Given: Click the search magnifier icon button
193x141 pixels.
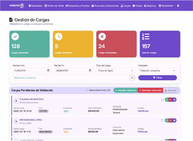Looking at the screenshot, I should point(132,78).
